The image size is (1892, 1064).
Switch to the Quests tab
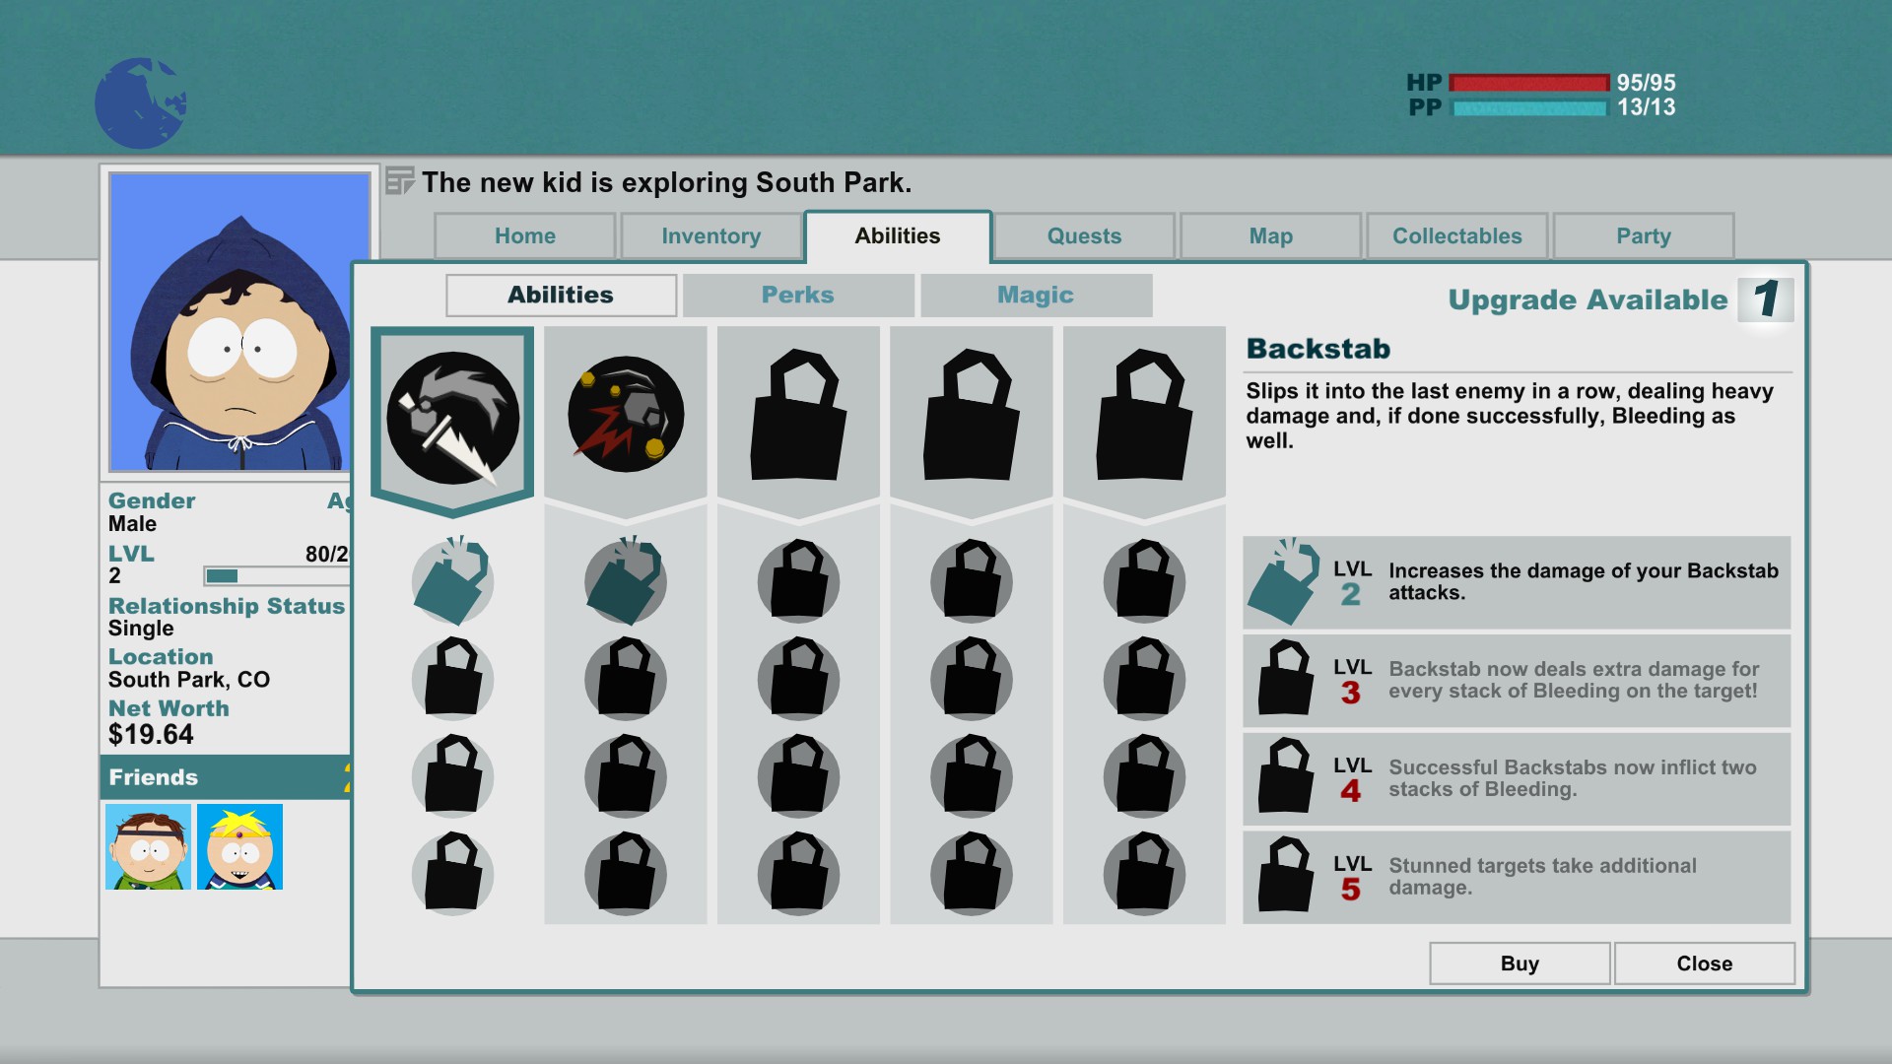(1084, 236)
